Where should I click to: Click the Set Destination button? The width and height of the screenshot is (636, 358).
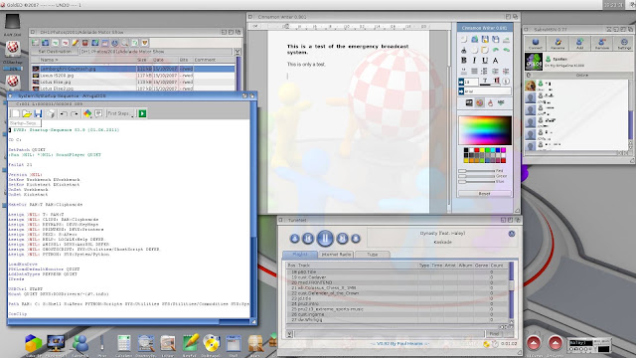pyautogui.click(x=55, y=52)
